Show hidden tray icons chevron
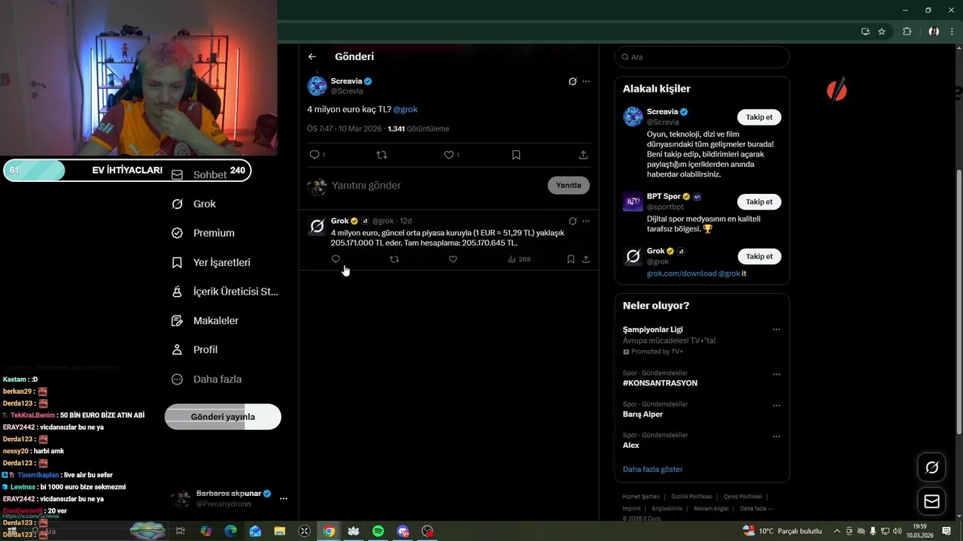Screen dimensions: 963x541 [x=837, y=531]
